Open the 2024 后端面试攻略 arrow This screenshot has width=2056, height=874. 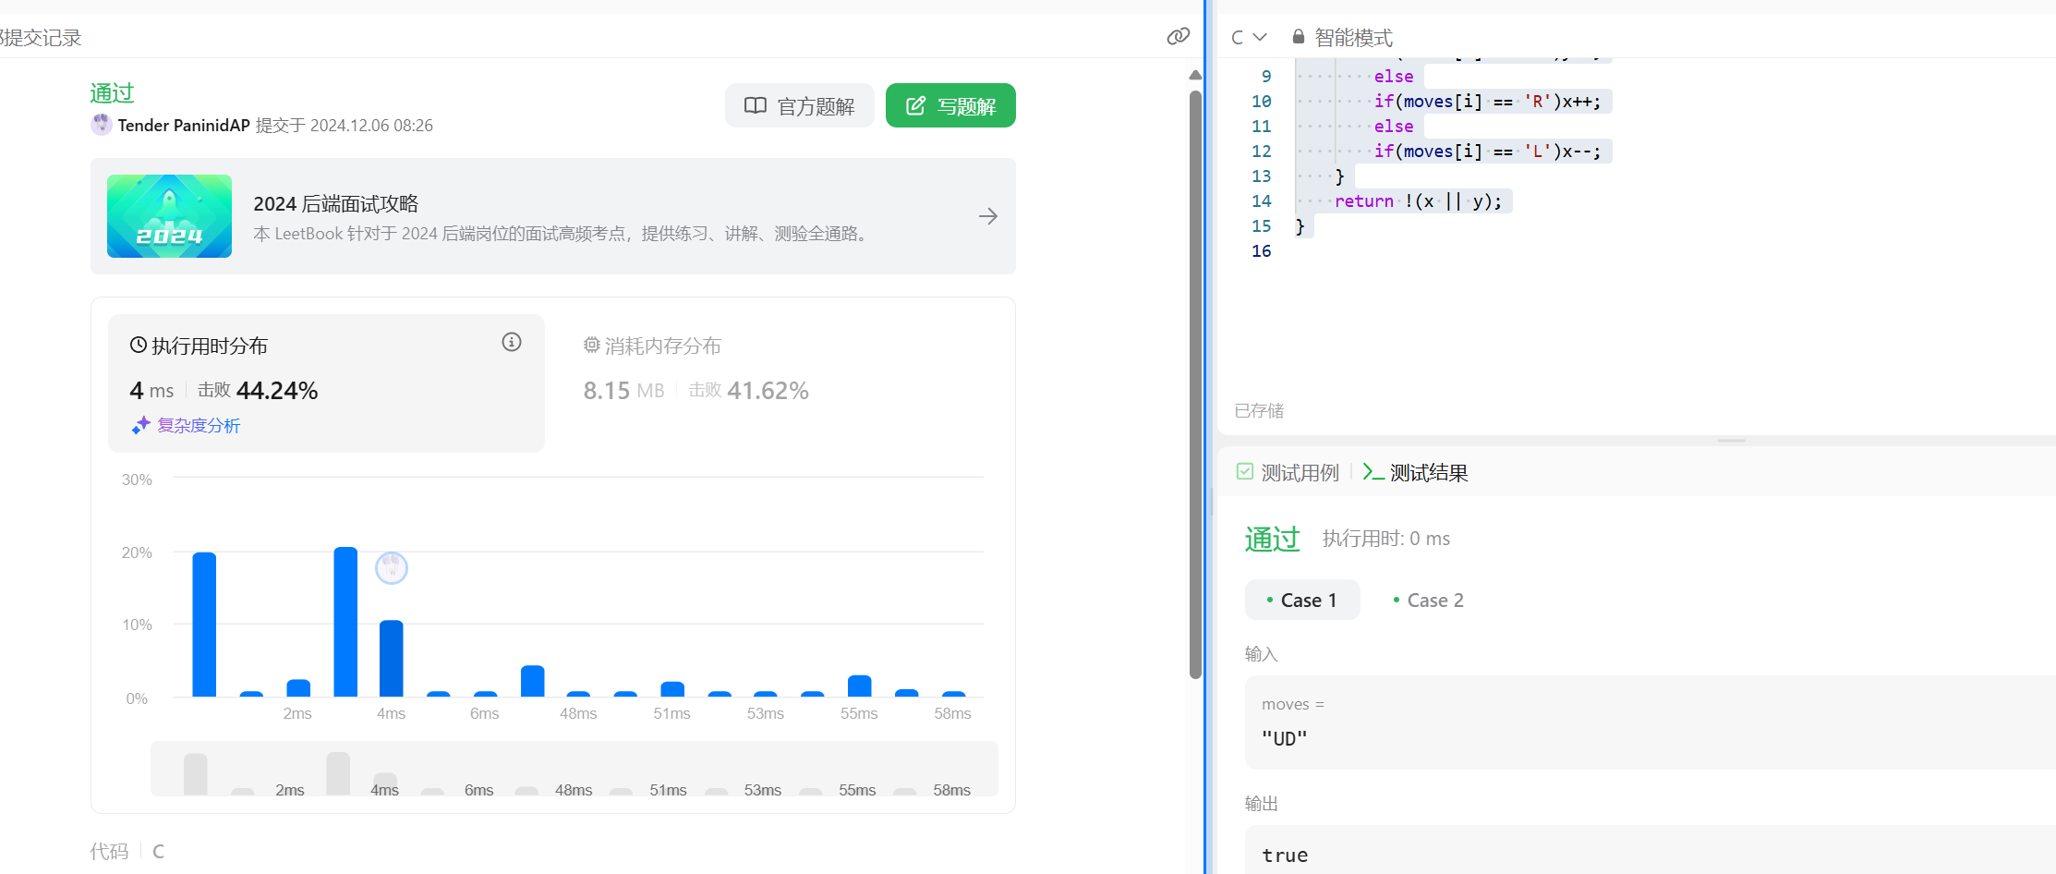click(987, 216)
